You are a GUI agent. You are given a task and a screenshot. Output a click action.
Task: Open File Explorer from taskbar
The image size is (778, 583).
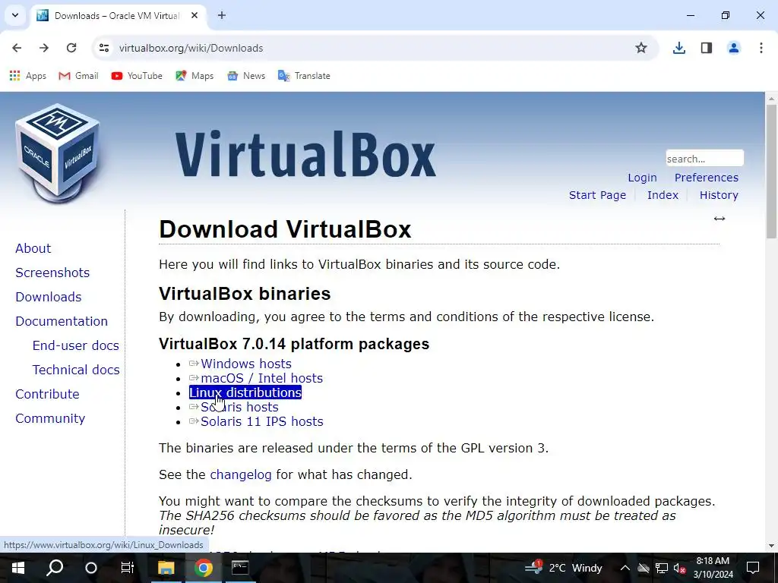[x=166, y=568]
